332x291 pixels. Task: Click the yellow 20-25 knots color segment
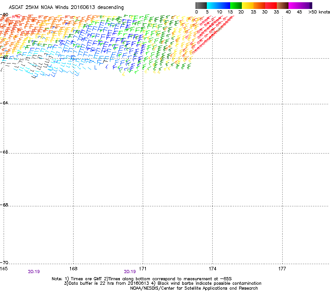[248, 5]
